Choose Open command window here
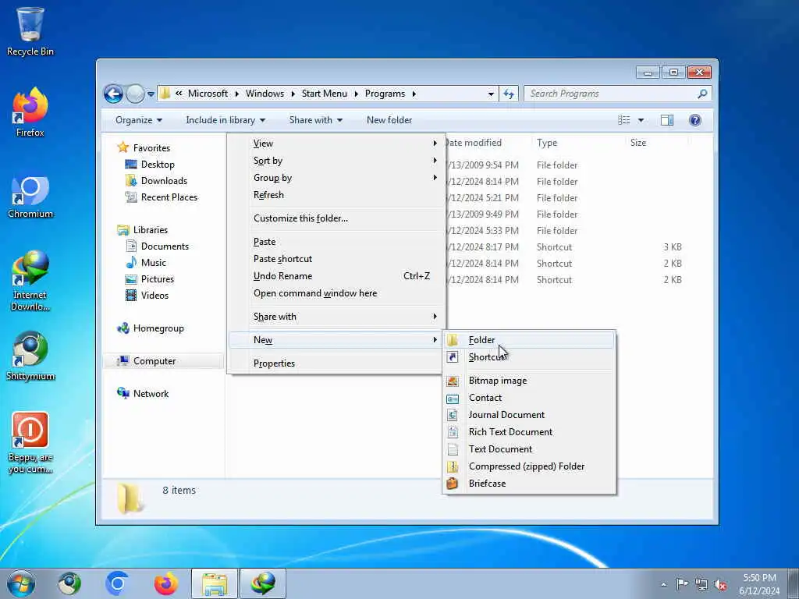The image size is (799, 599). 336,293
